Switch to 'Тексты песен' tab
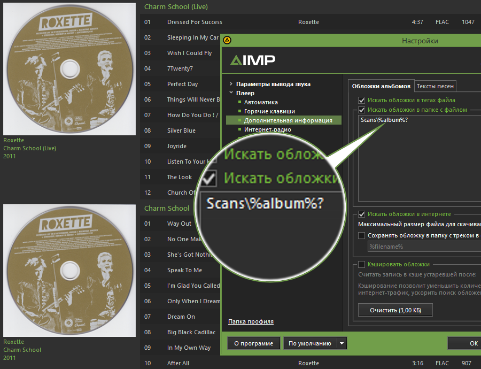Viewport: 481px width, 369px height. tap(435, 86)
